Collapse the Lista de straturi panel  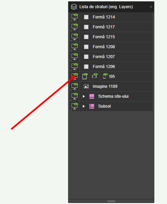[x=151, y=7]
